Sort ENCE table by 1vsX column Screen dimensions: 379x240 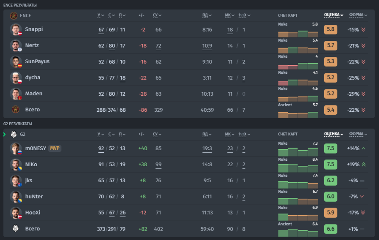(x=244, y=15)
